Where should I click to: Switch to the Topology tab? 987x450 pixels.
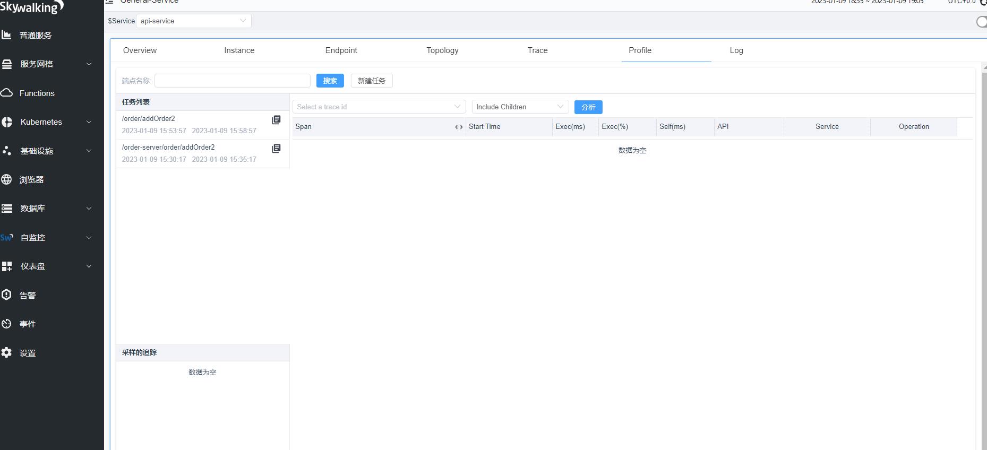coord(442,50)
